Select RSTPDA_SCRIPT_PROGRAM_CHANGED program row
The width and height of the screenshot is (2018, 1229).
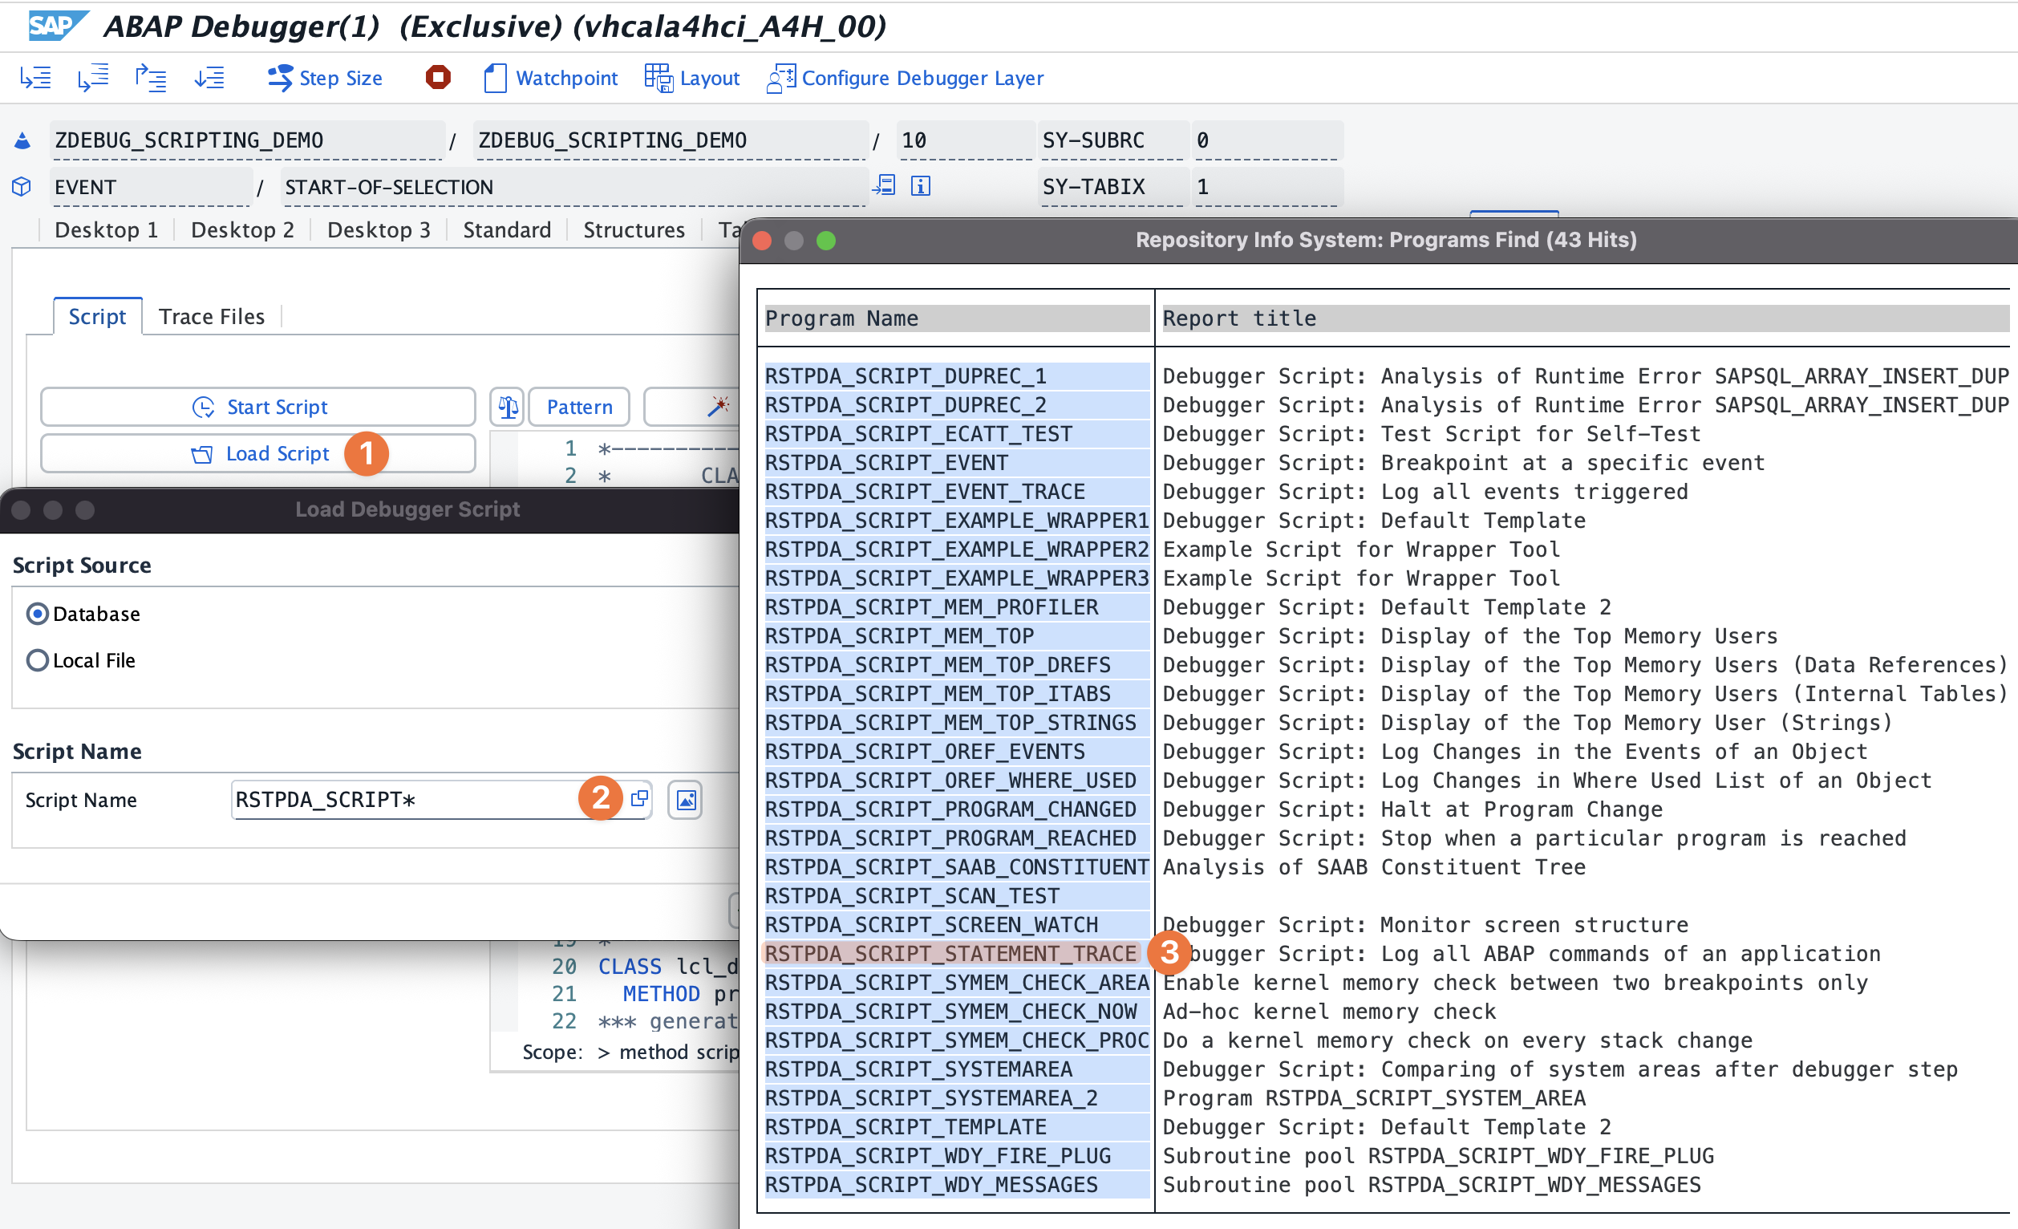click(957, 810)
